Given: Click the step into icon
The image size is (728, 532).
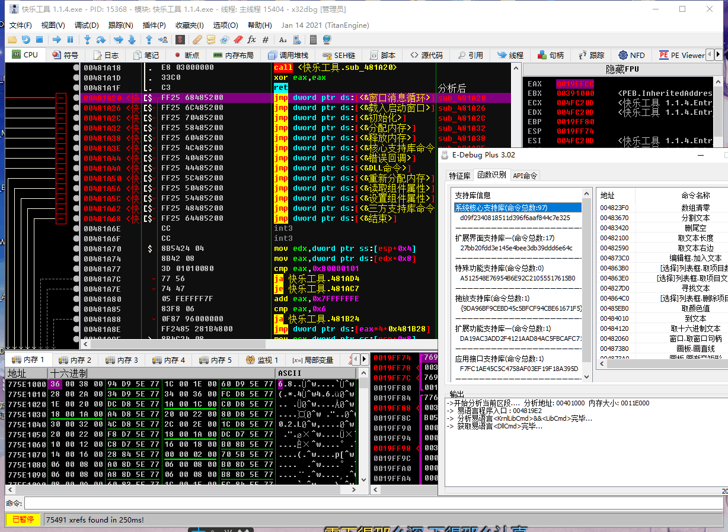Looking at the screenshot, I should click(x=87, y=40).
